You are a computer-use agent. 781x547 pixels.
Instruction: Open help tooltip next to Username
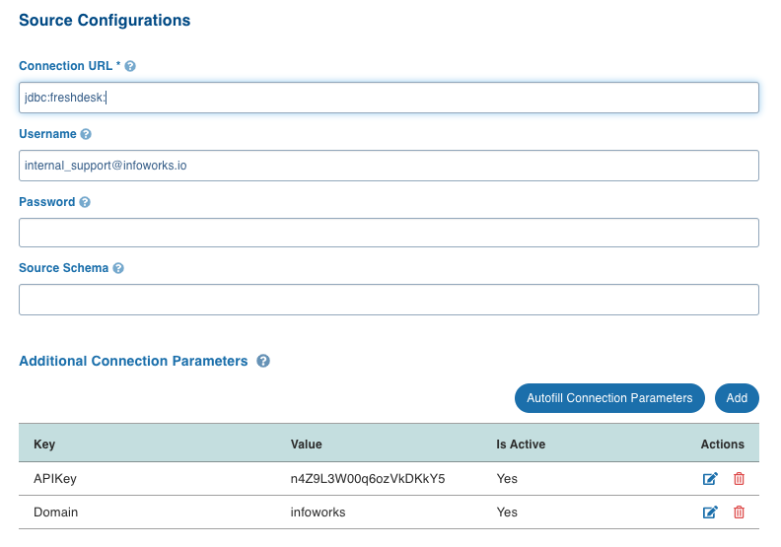tap(86, 134)
